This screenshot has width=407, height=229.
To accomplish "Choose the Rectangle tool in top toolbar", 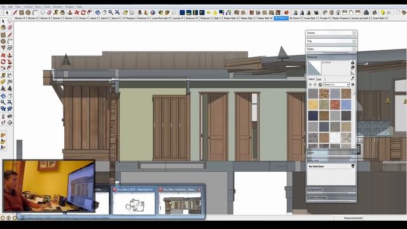I will (x=22, y=13).
